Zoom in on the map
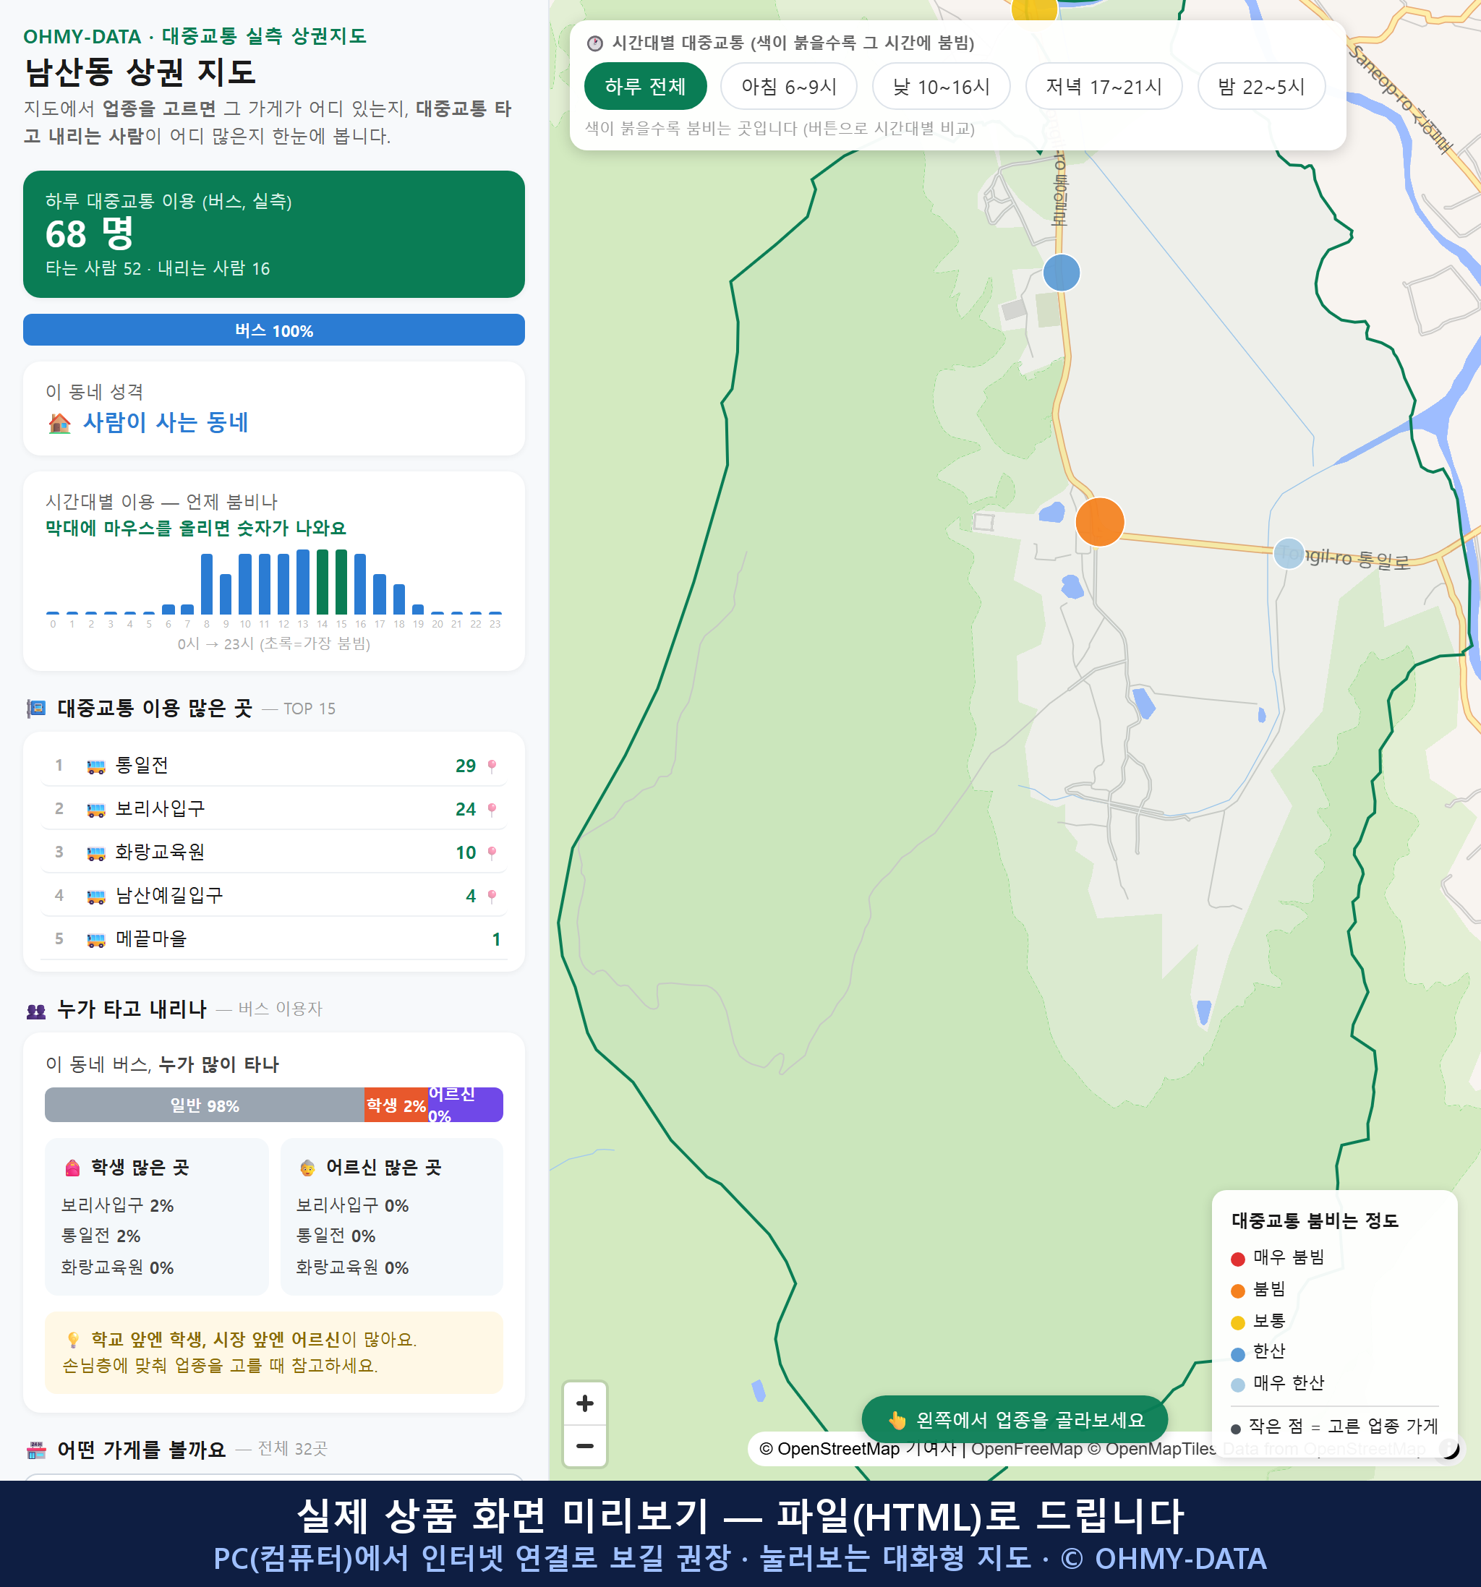Viewport: 1481px width, 1587px height. click(x=584, y=1403)
